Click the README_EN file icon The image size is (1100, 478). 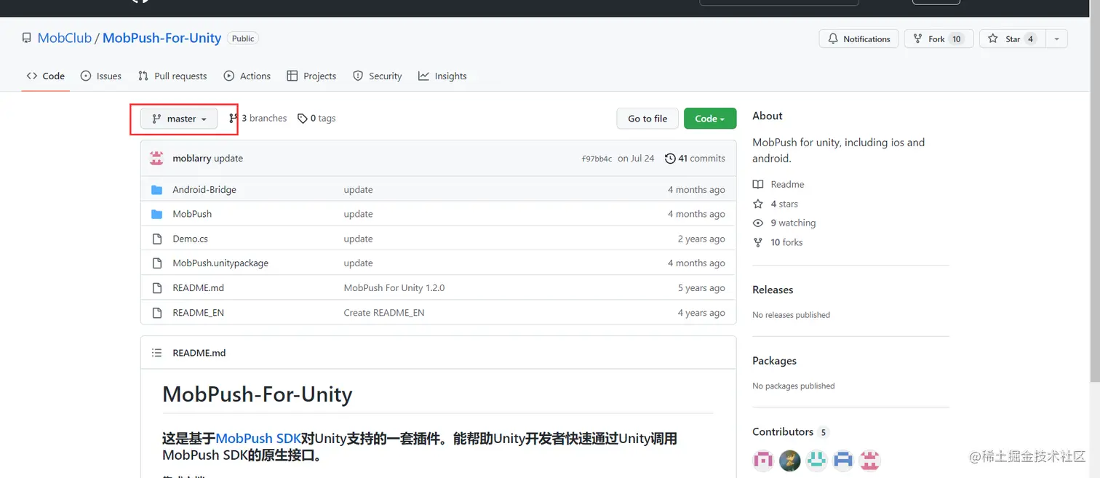[156, 312]
